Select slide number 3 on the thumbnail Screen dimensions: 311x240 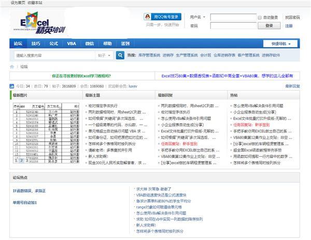click(x=27, y=160)
